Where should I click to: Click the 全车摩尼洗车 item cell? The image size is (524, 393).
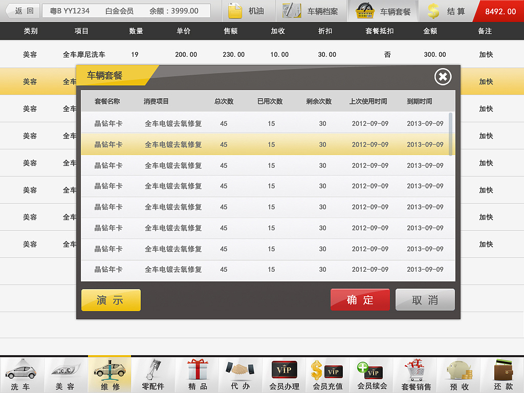point(84,54)
